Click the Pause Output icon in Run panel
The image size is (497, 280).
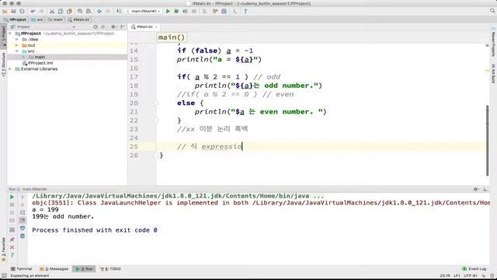[x=12, y=212]
